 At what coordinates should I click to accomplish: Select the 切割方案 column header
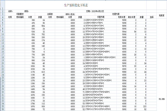[x=101, y=17]
